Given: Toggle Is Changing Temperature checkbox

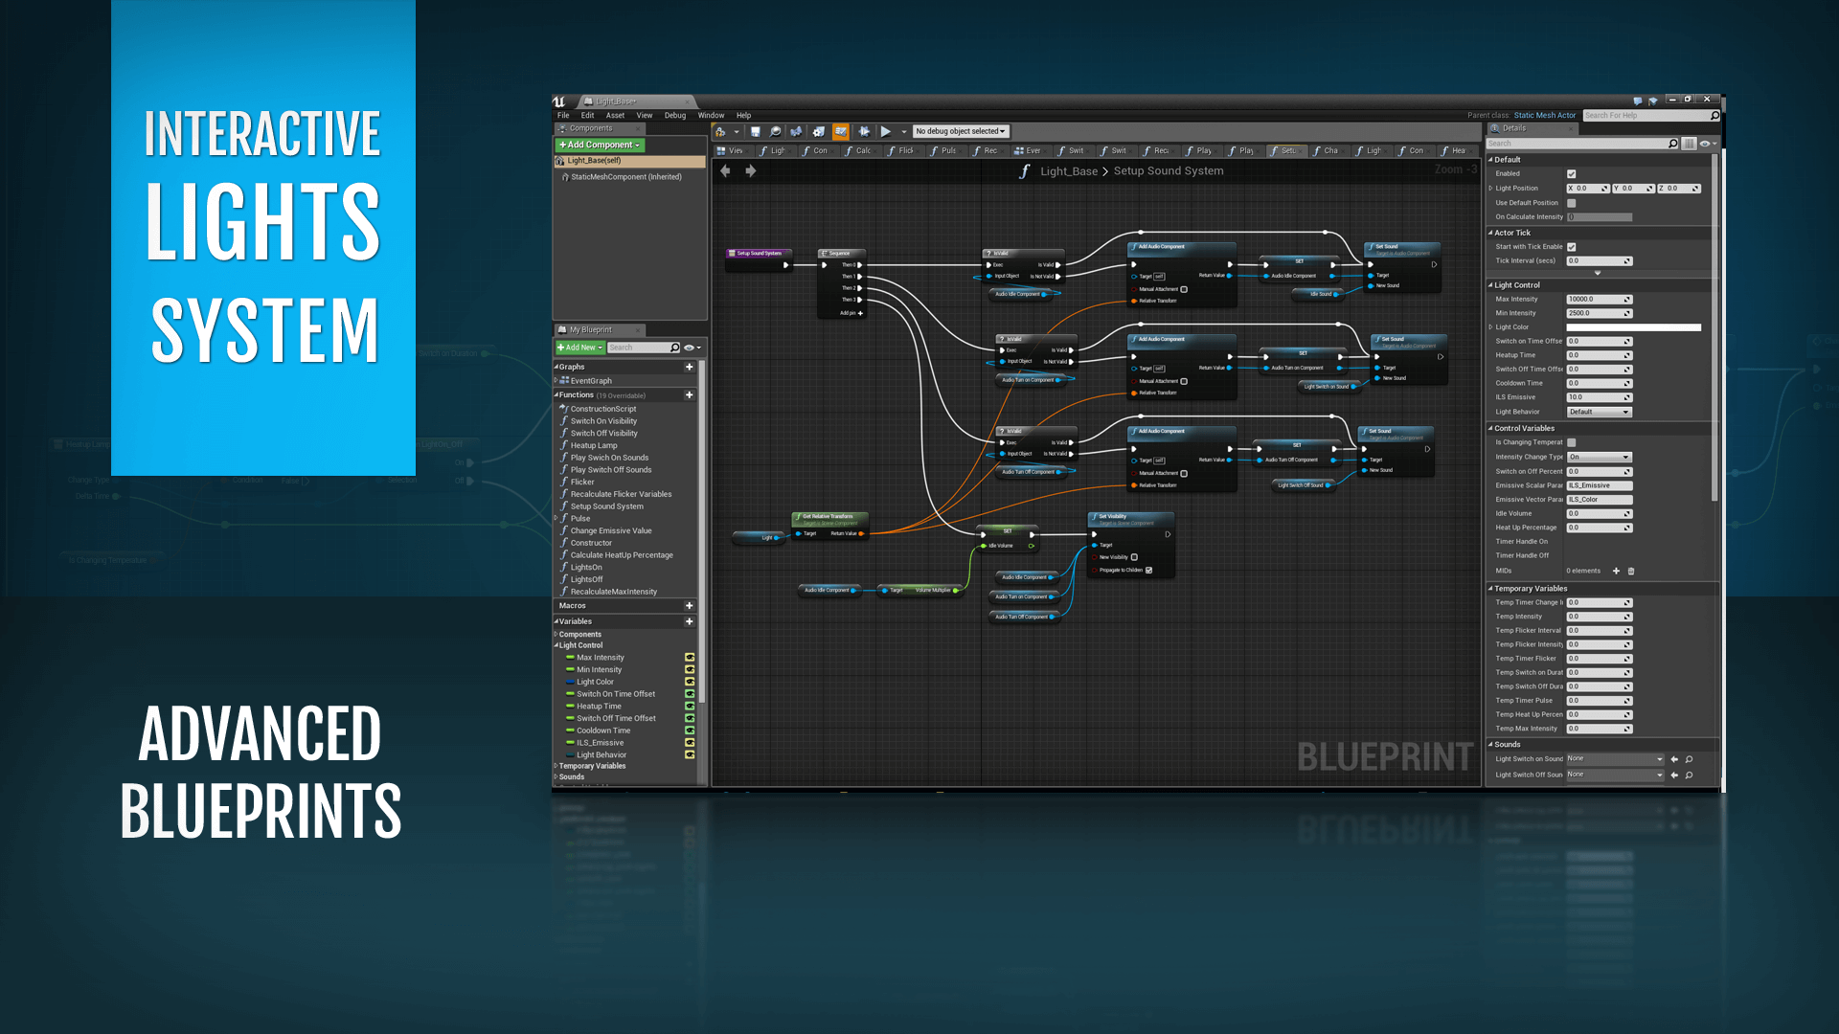Looking at the screenshot, I should [1571, 442].
